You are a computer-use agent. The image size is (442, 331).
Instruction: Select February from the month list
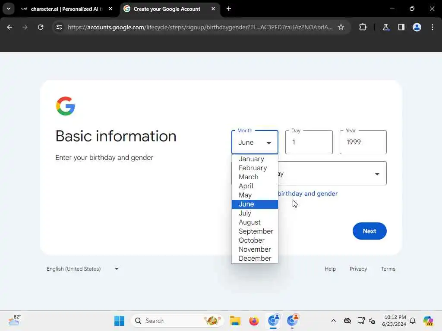[x=255, y=168]
